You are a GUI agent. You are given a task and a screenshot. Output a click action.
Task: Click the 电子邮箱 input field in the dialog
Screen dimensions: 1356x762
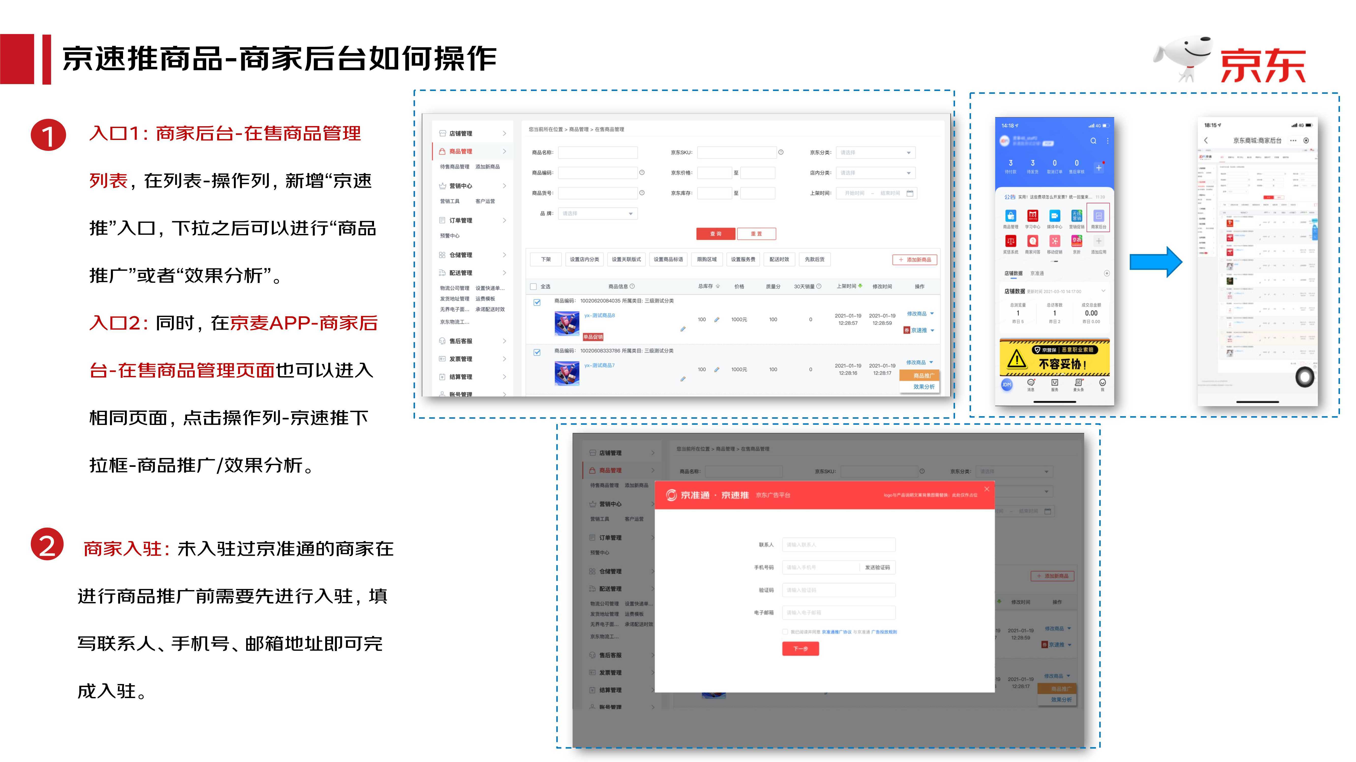pos(839,613)
